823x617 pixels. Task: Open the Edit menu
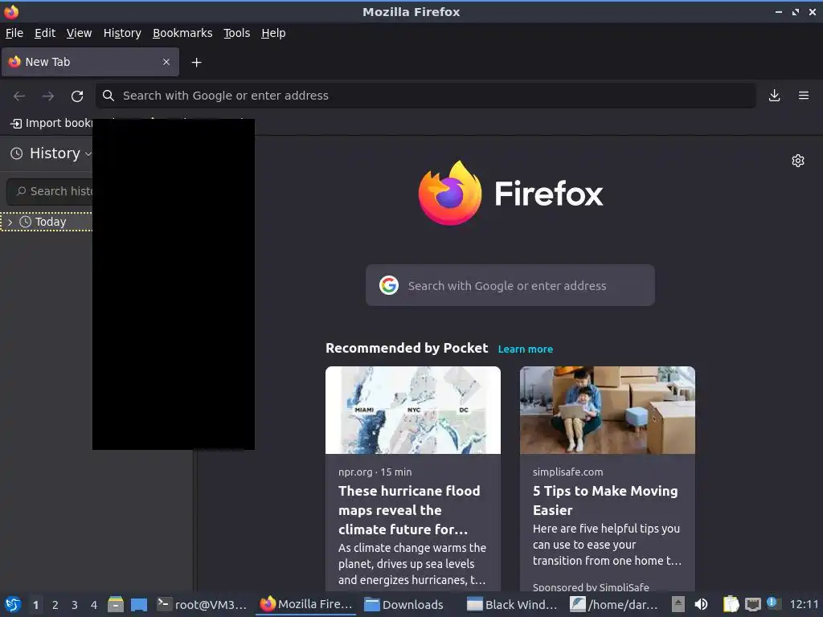tap(45, 33)
